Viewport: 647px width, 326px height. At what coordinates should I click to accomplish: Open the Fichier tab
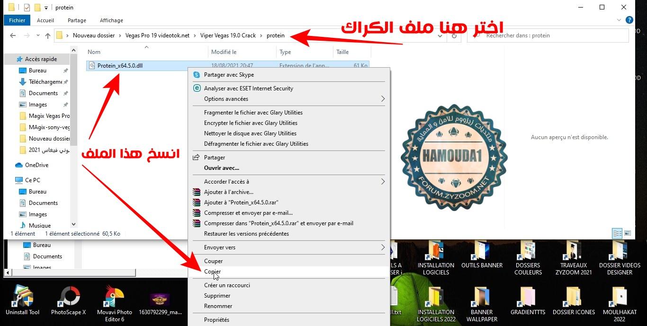[17, 20]
